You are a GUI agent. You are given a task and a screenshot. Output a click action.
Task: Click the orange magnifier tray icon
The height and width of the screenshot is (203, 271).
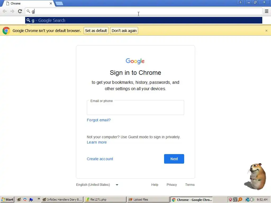point(240,200)
